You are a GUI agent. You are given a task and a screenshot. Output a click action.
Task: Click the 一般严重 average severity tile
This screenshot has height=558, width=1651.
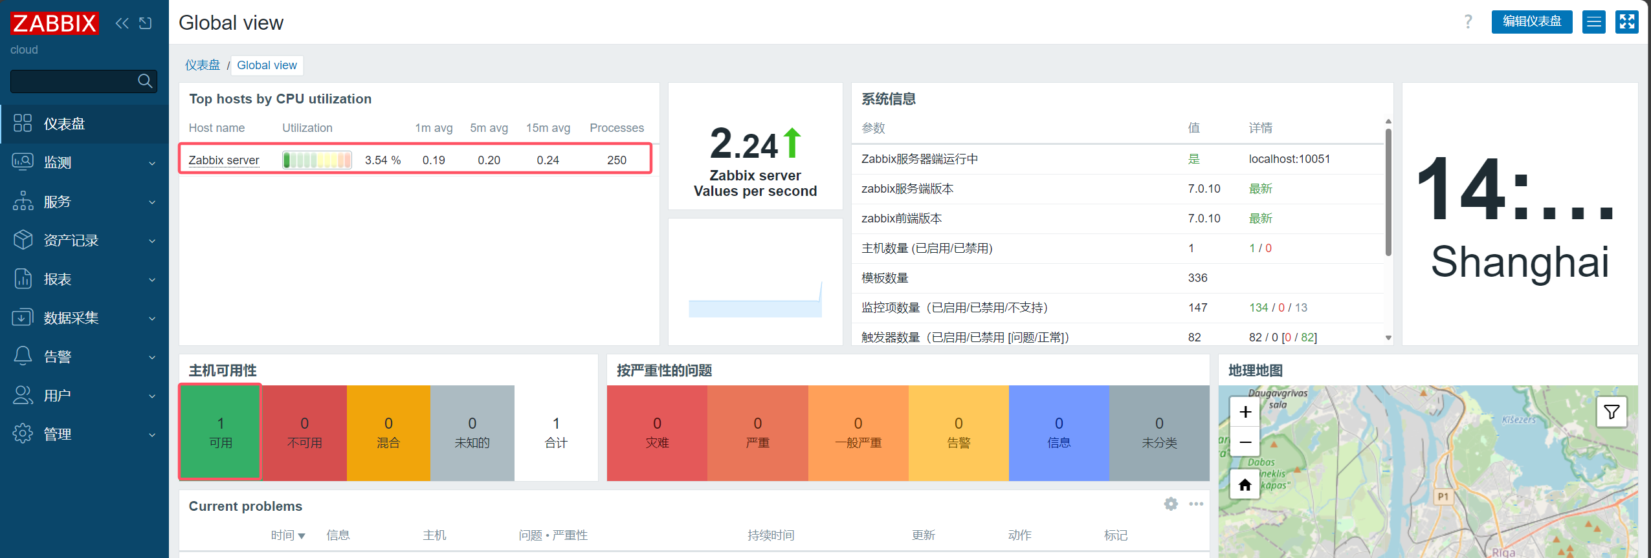tap(858, 433)
